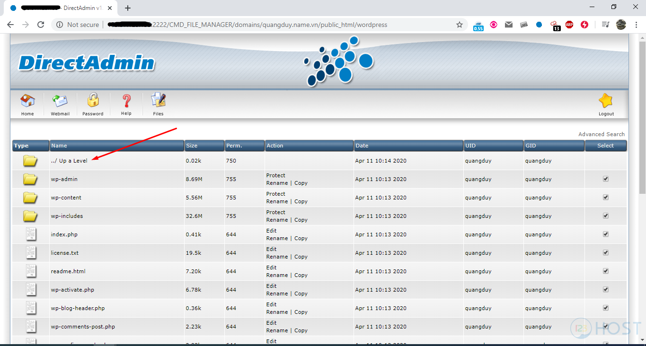
Task: Click the Password padlock icon
Action: (x=93, y=100)
